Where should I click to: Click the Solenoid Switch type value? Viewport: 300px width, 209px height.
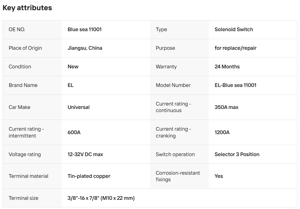(234, 29)
